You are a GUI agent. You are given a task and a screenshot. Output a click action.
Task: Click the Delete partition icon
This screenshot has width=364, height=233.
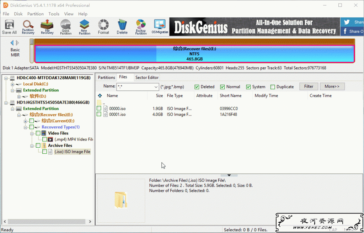tap(122, 27)
